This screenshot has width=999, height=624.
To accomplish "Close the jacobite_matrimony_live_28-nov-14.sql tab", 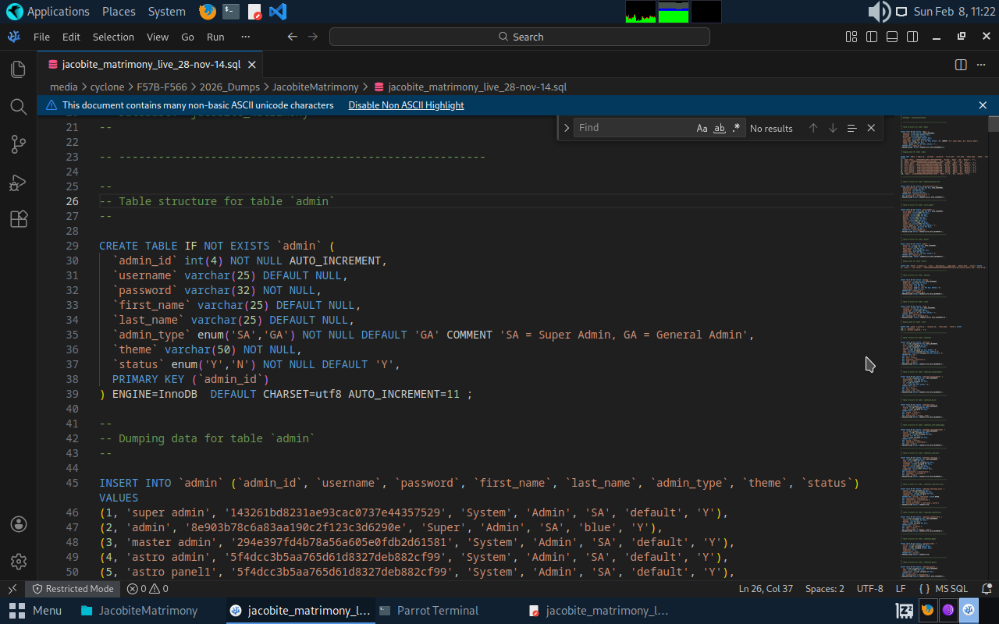I will click(x=251, y=65).
